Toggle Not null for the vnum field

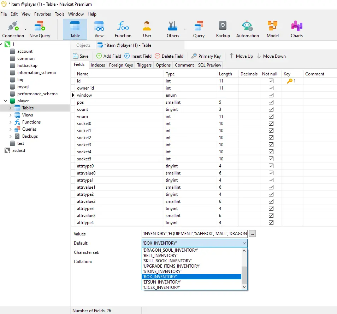(271, 116)
